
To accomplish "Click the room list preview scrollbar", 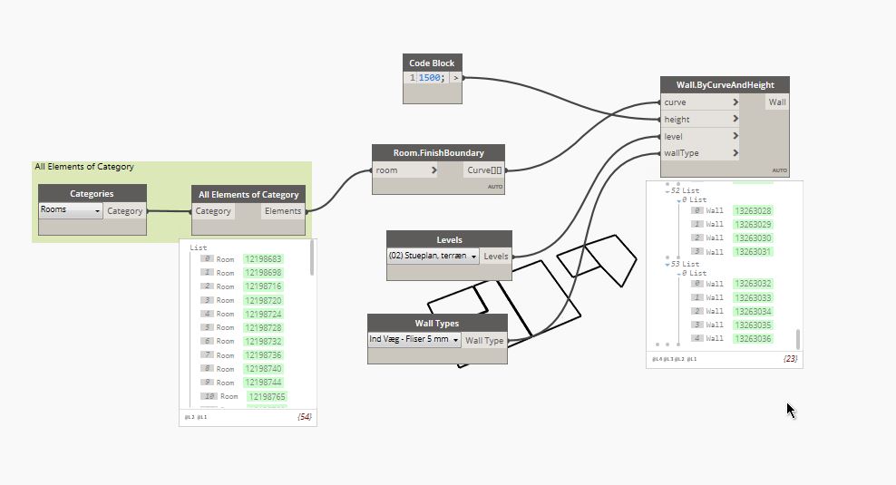I will coord(312,257).
